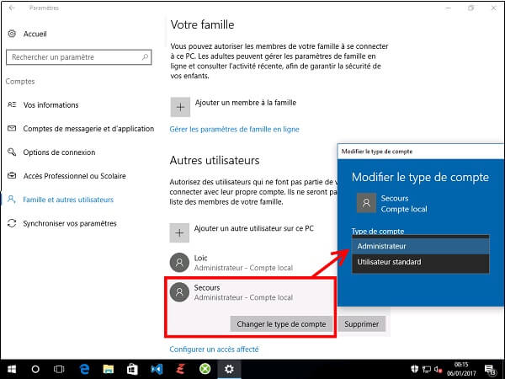Select the Secours account name in list
The width and height of the screenshot is (505, 379).
click(207, 287)
